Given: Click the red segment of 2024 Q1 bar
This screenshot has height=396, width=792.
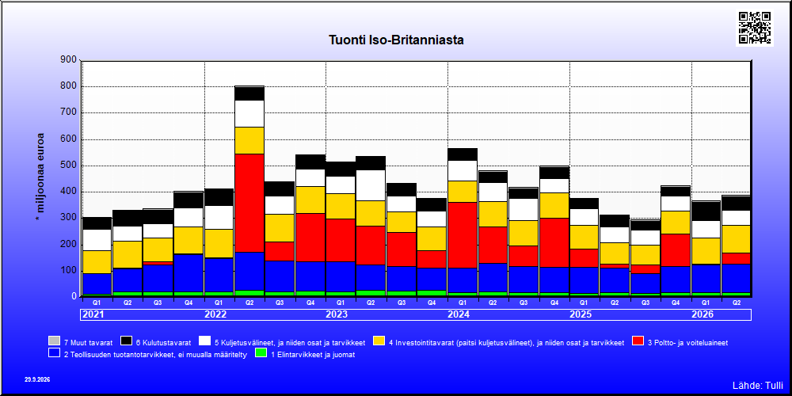Looking at the screenshot, I should [x=463, y=235].
